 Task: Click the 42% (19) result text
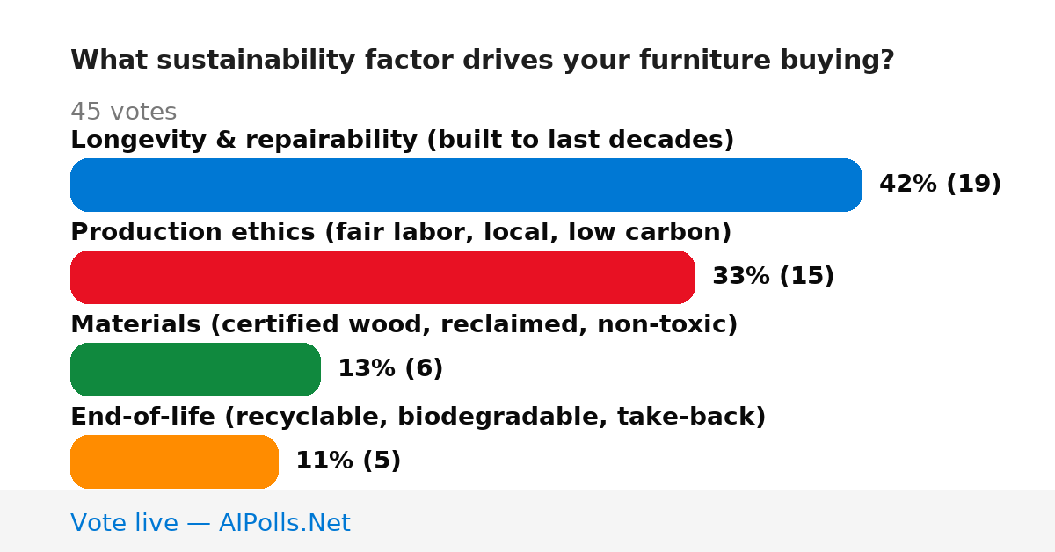[x=940, y=185]
